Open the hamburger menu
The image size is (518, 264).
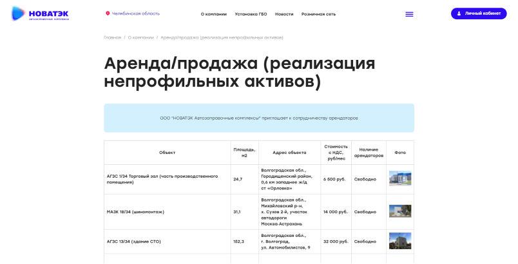(x=409, y=14)
